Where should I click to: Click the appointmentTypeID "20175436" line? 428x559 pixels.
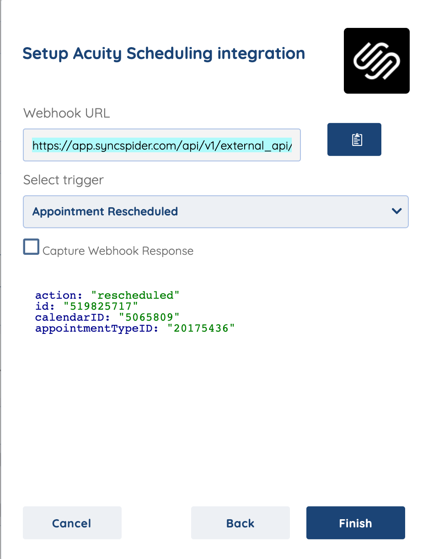(135, 328)
